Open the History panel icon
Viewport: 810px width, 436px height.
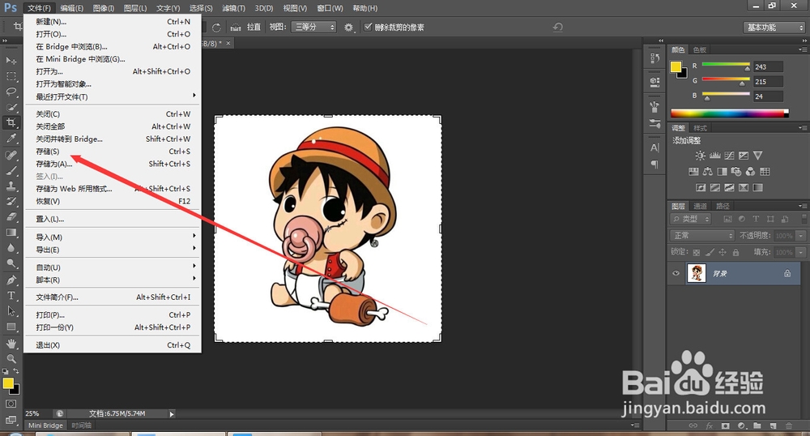(654, 58)
